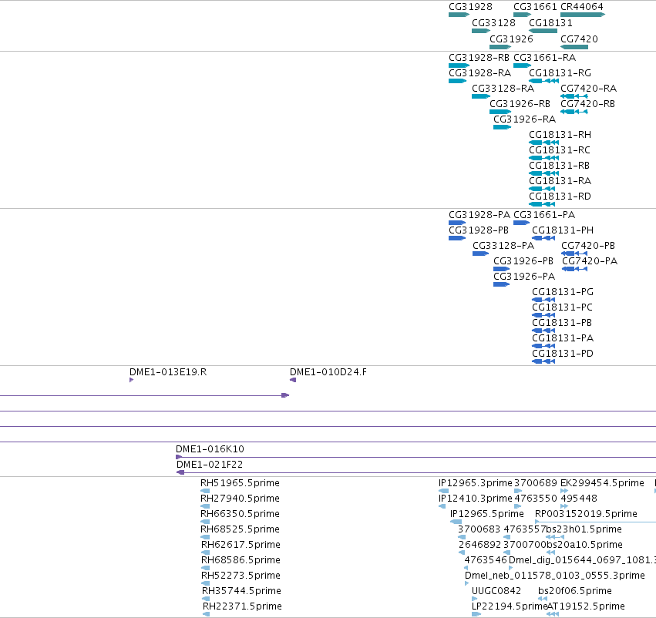Open transcript CG18131-RG
656x618 pixels.
click(560, 72)
